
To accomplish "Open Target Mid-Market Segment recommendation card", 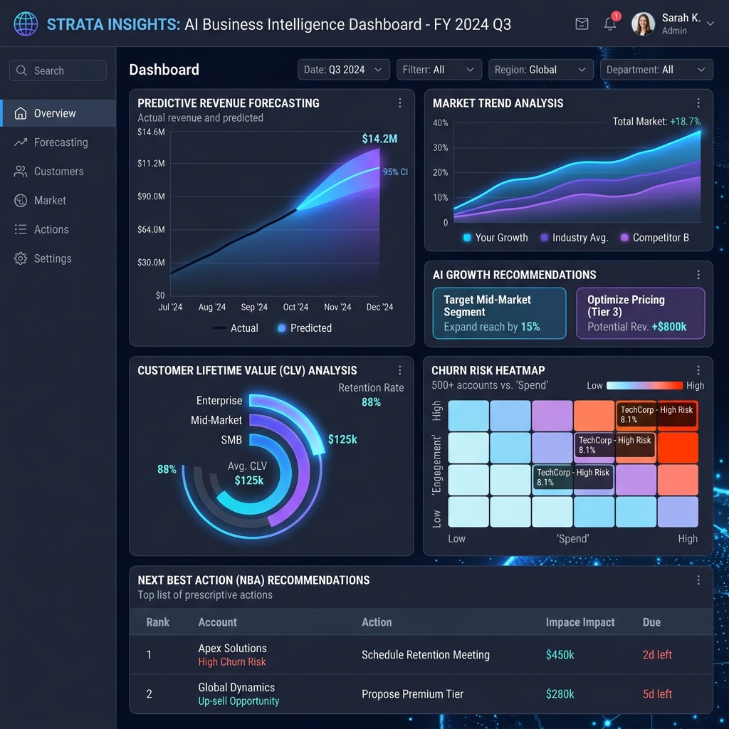I will click(x=499, y=313).
